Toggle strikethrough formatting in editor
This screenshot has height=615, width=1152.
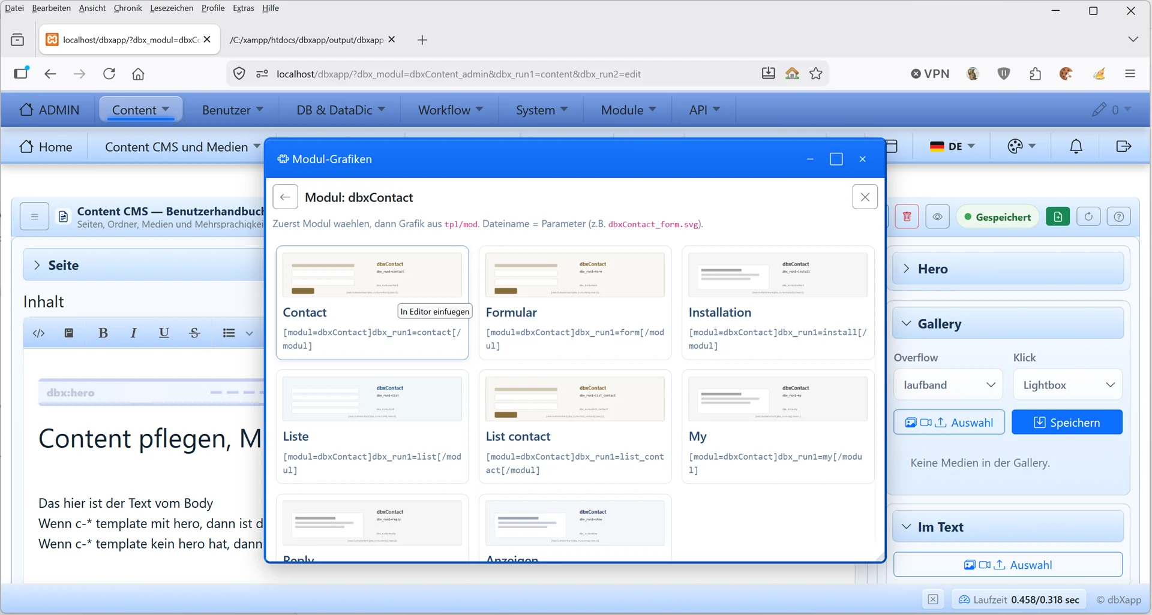click(x=194, y=333)
